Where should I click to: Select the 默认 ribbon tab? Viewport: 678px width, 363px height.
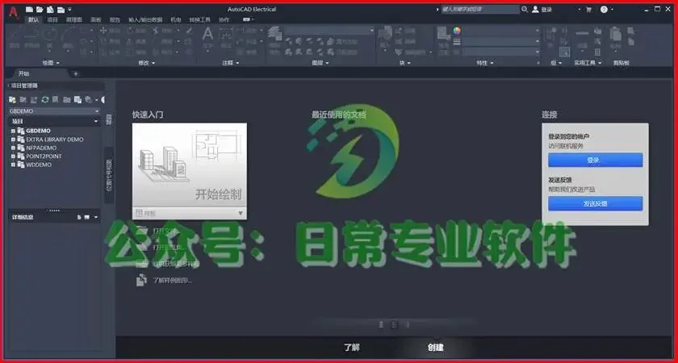click(33, 19)
